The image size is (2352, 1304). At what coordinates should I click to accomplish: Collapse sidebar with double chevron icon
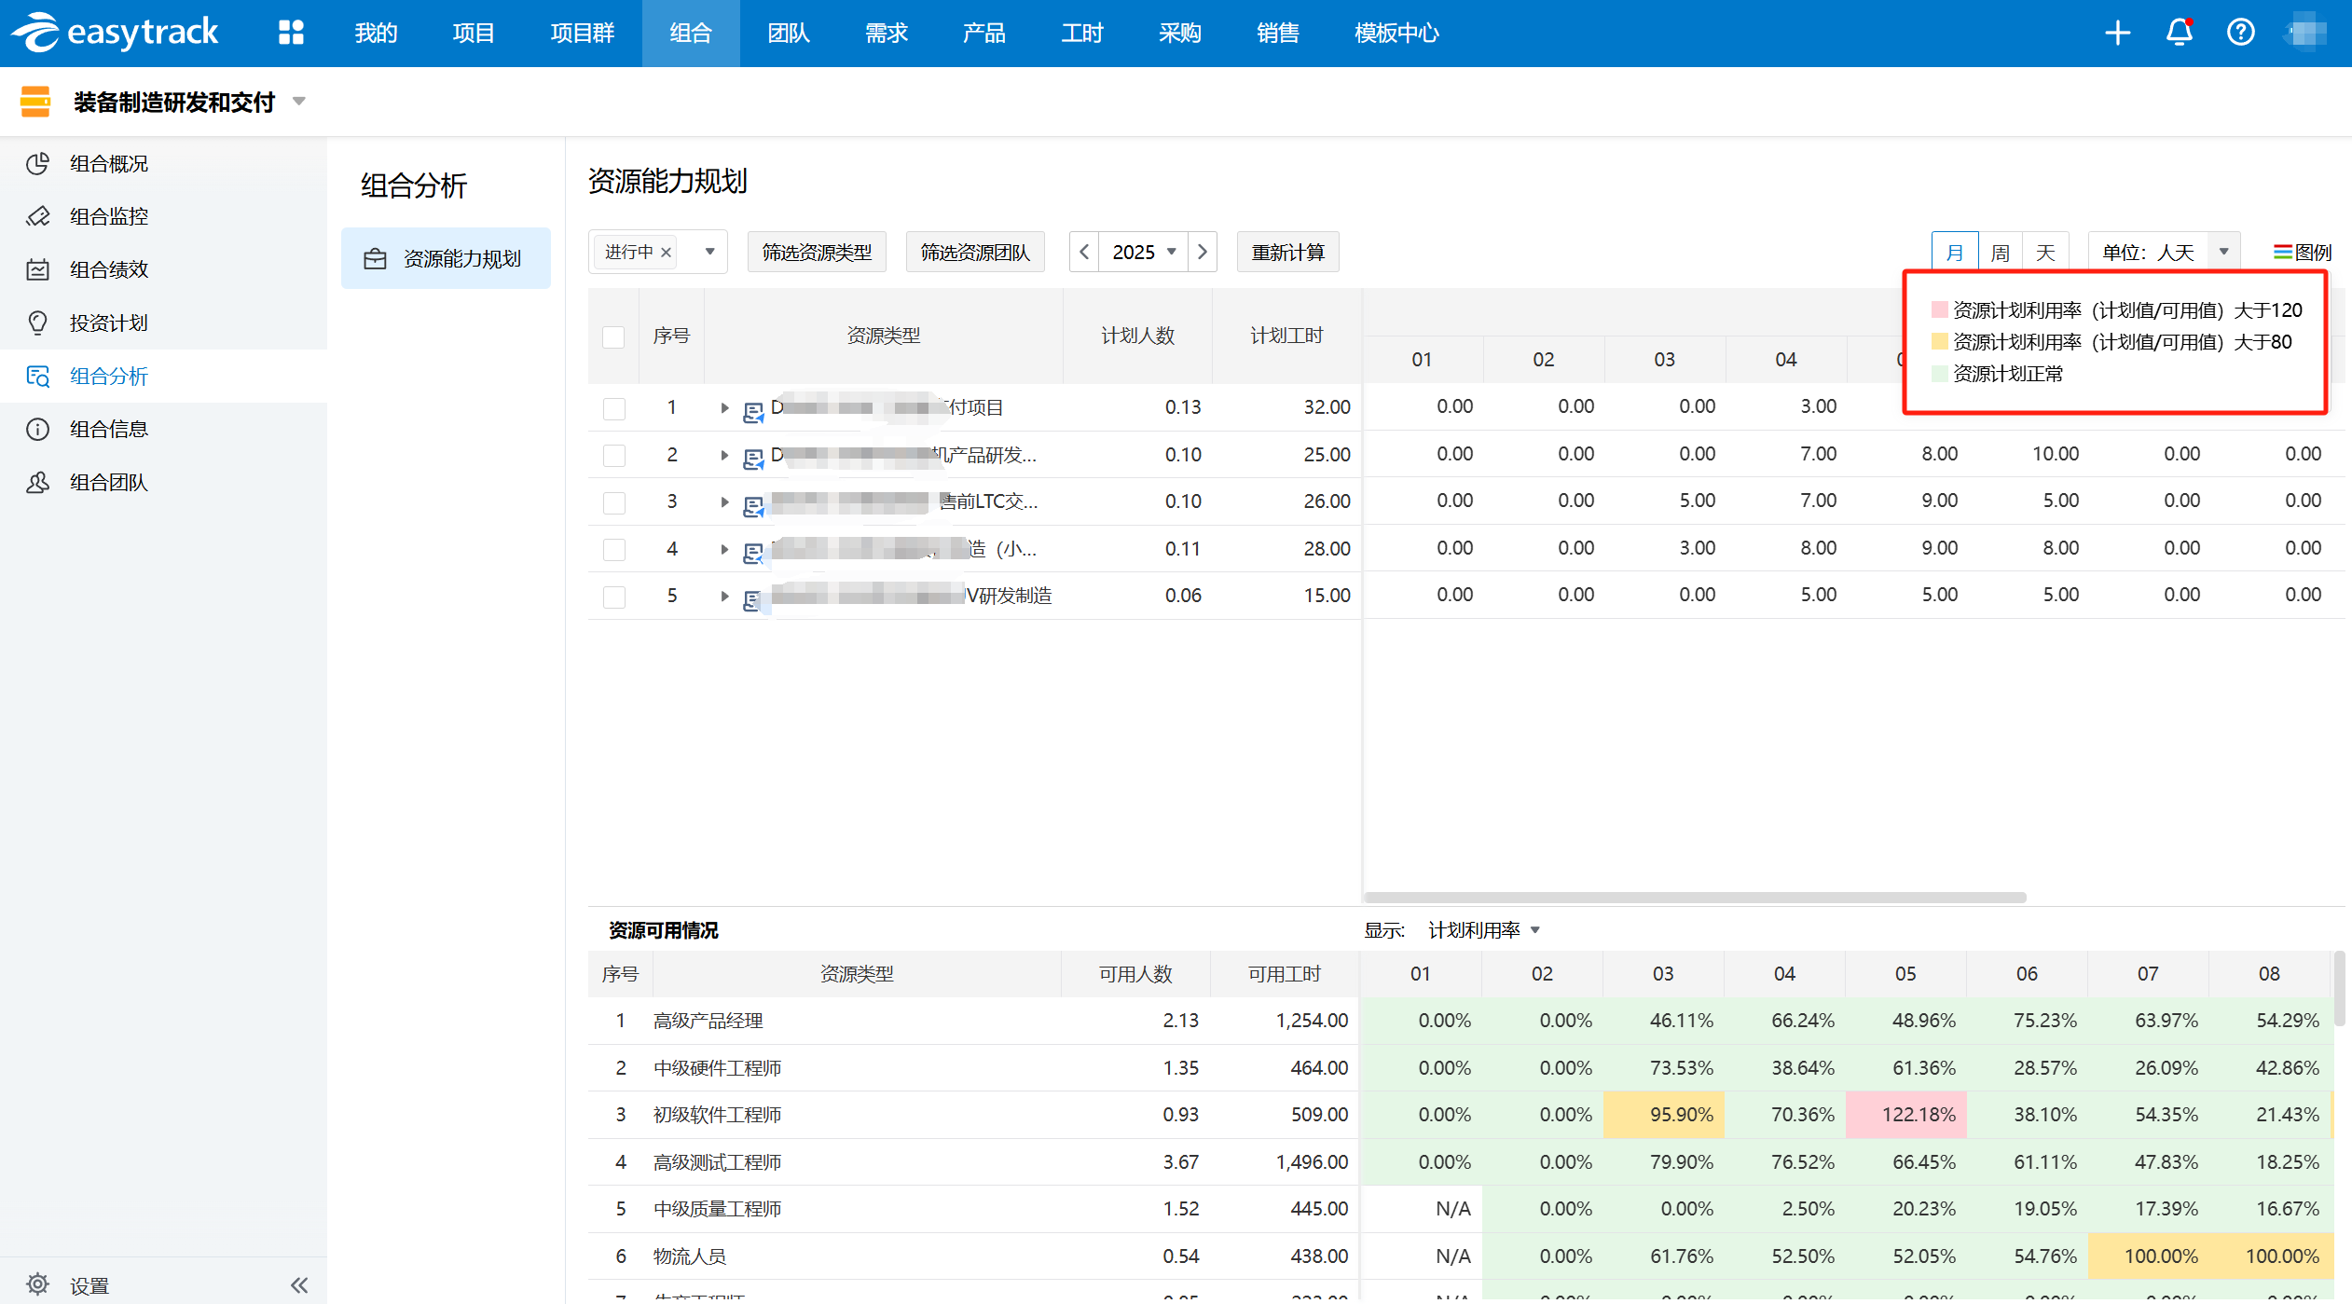[x=298, y=1285]
